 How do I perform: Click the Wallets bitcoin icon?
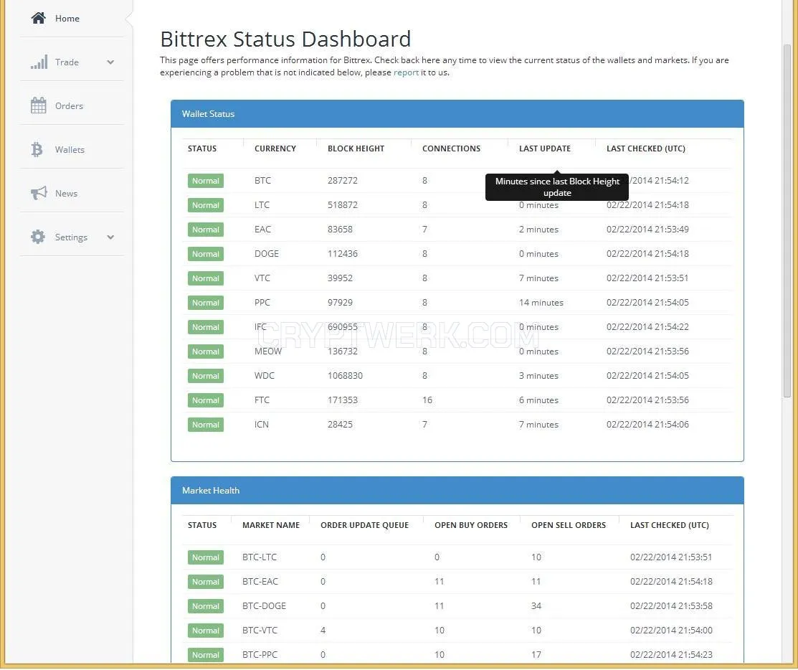(37, 149)
